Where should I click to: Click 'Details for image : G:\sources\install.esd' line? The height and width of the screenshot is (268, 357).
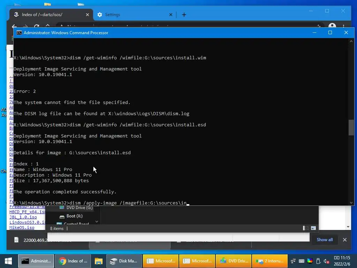72,153
